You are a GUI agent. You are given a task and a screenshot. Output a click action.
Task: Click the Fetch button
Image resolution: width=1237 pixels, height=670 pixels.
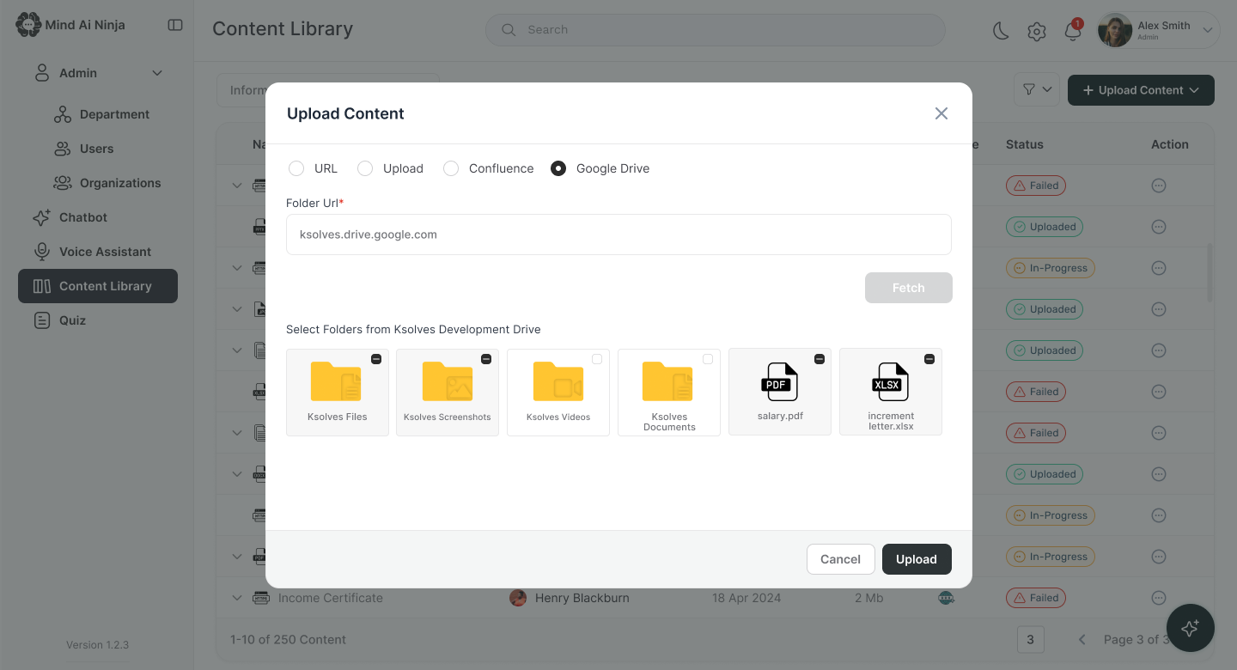tap(908, 288)
